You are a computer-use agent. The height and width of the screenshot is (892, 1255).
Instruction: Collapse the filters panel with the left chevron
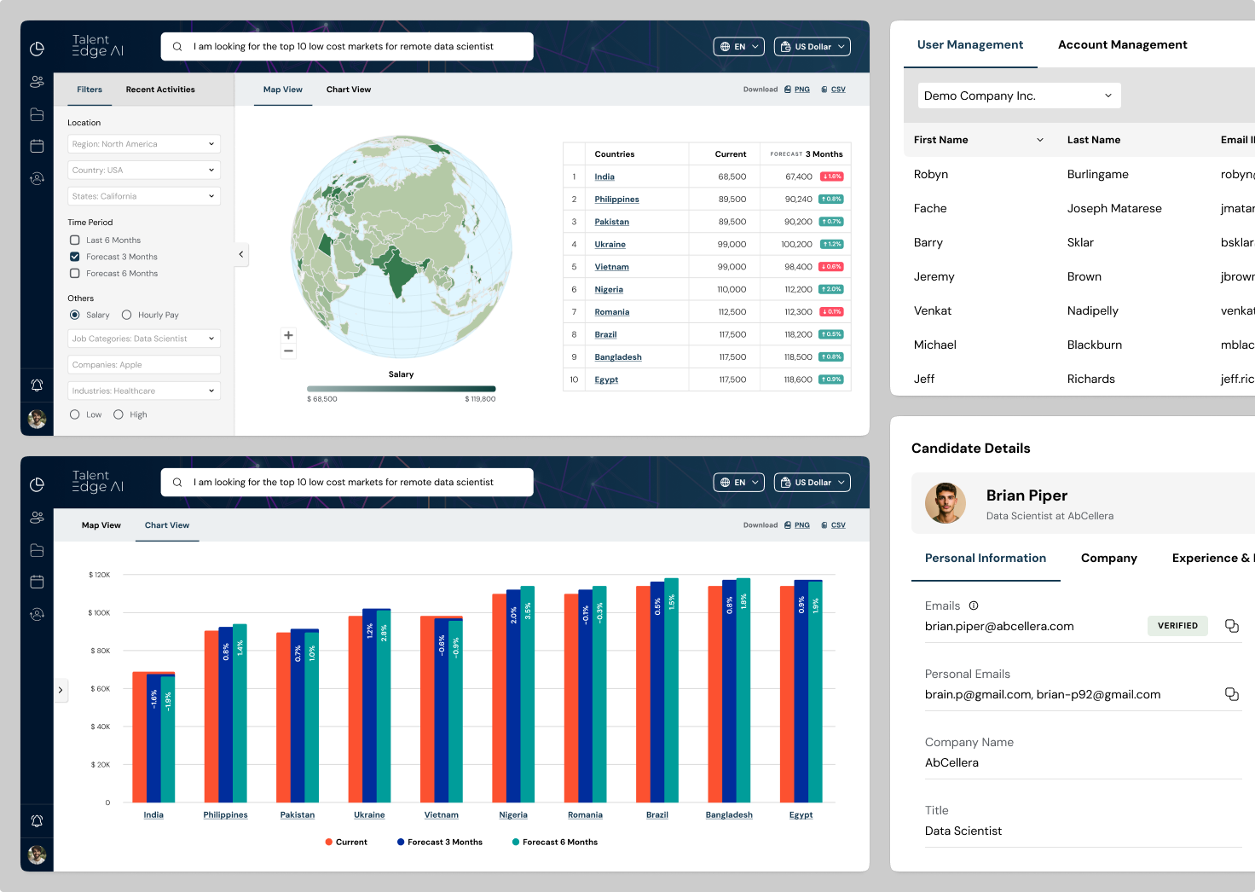241,254
